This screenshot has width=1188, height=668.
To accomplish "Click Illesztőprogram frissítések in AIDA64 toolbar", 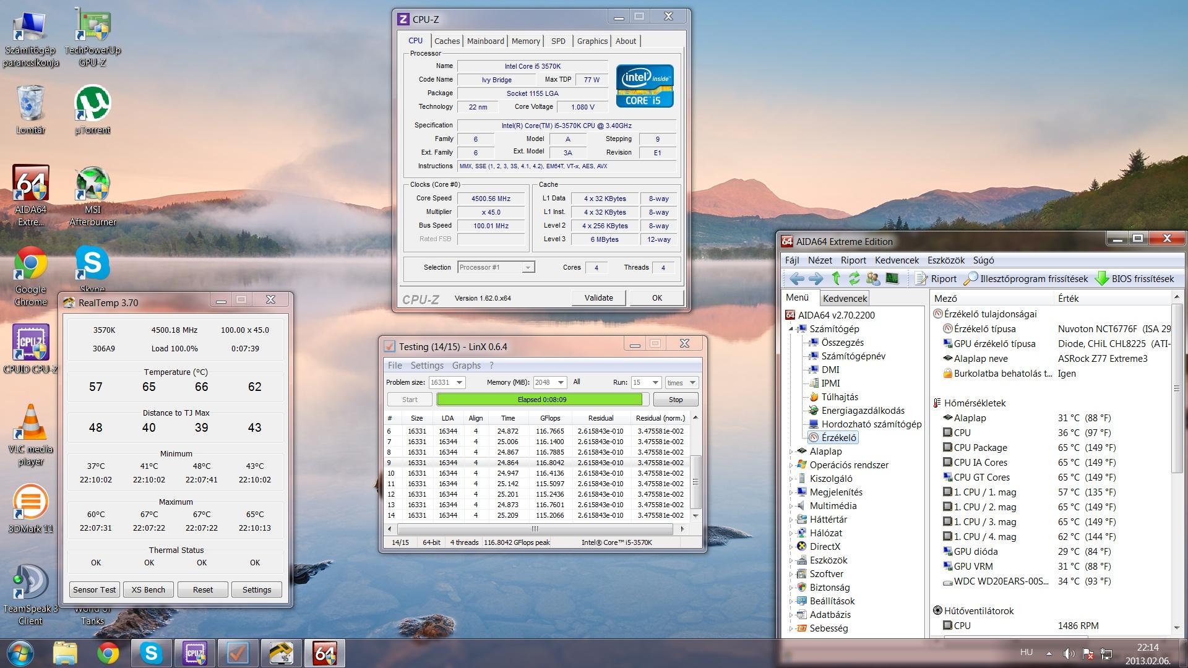I will click(1025, 279).
